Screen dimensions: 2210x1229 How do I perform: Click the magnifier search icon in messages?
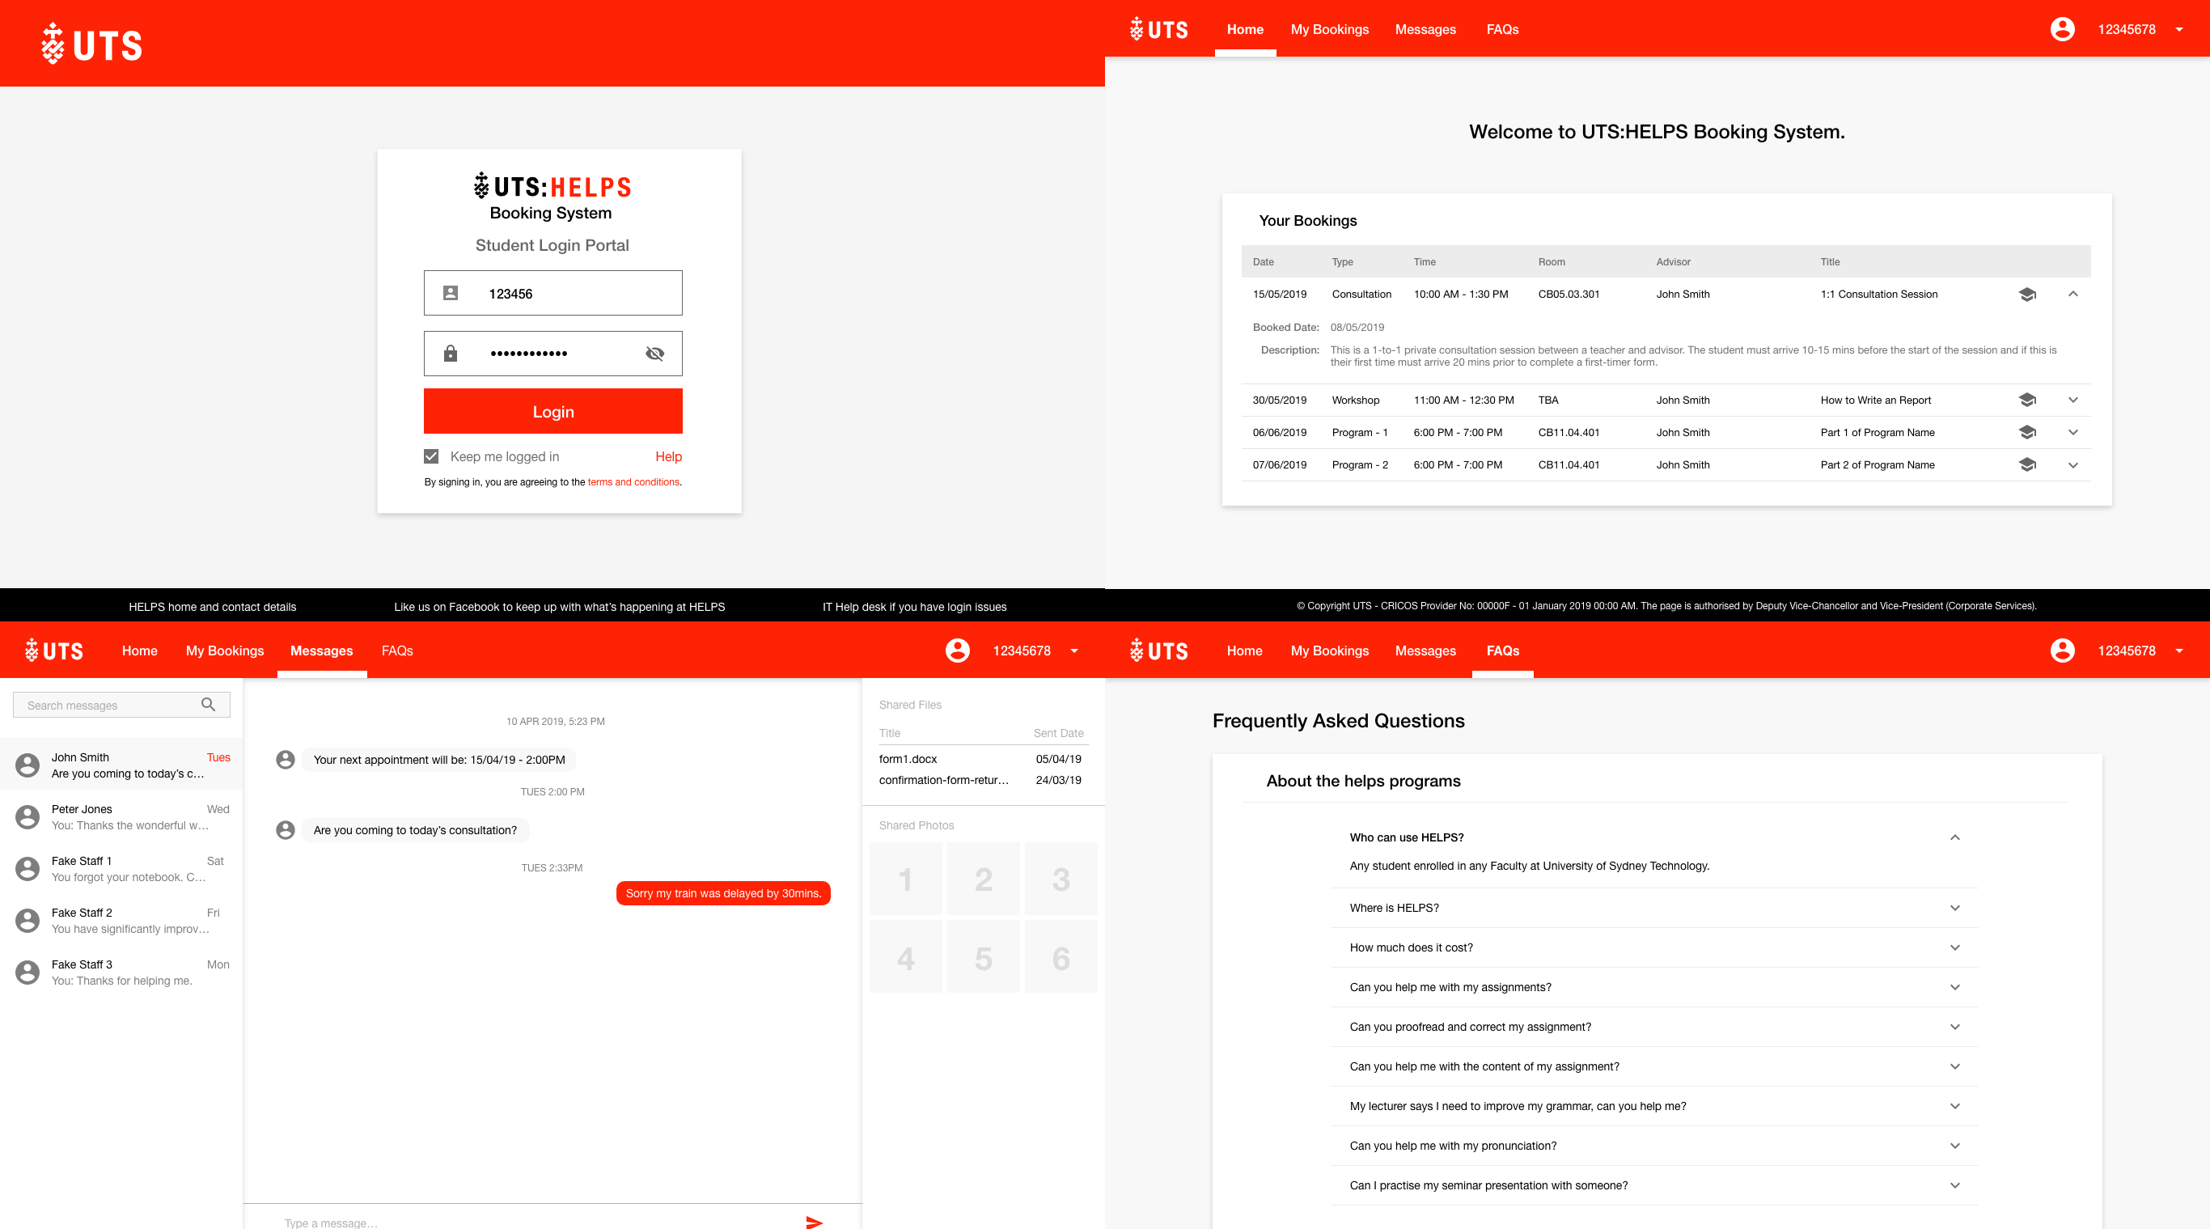pyautogui.click(x=209, y=705)
